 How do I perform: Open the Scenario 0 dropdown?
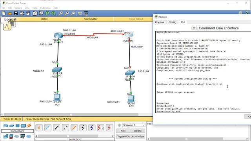[x=133, y=125]
